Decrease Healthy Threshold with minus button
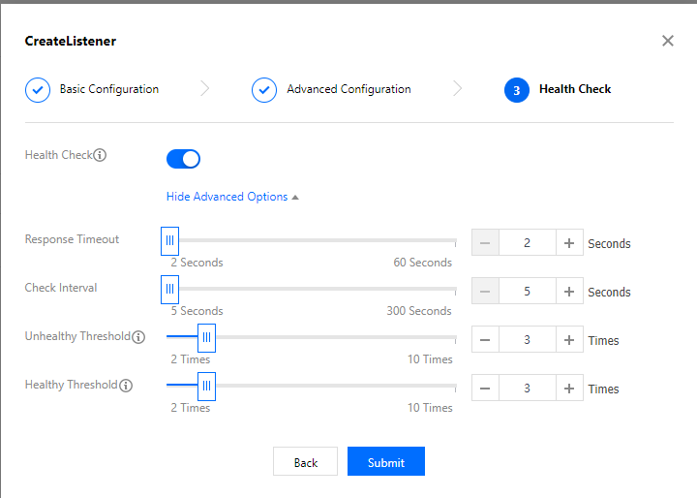 485,389
